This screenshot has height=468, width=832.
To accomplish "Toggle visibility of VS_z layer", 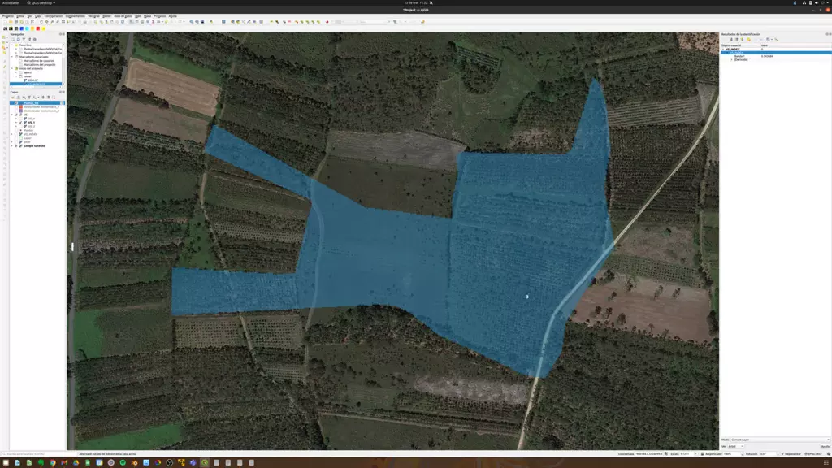I will click(20, 126).
